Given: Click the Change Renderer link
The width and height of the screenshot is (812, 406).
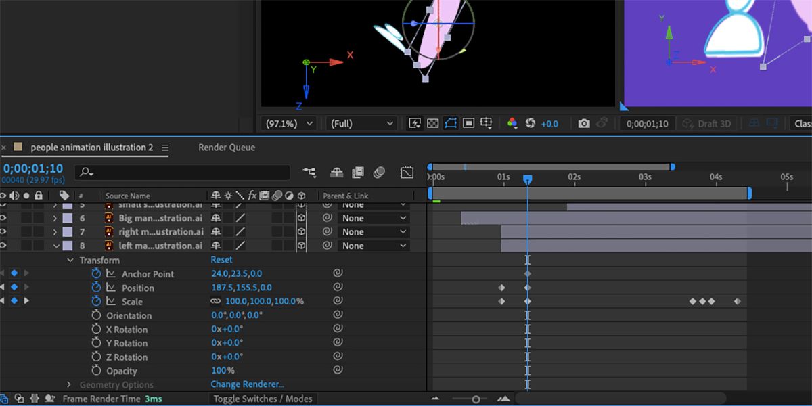Looking at the screenshot, I should tap(247, 385).
